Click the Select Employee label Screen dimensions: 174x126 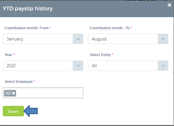tap(19, 82)
